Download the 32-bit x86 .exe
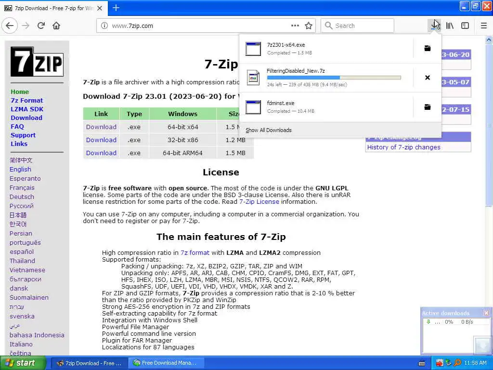Viewport: 493px width, 370px height. click(x=101, y=140)
